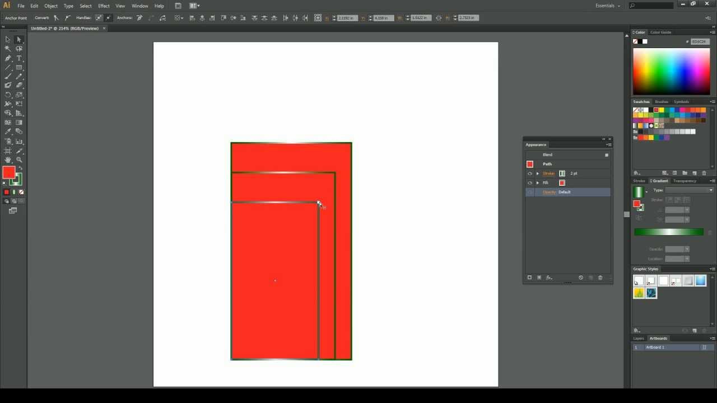Open the gradient Type dropdown
This screenshot has width=717, height=403.
tap(689, 190)
